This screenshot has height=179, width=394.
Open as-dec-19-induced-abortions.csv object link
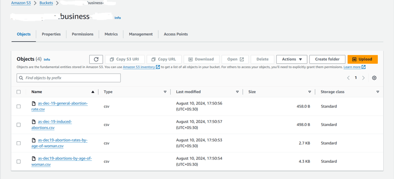click(x=52, y=125)
